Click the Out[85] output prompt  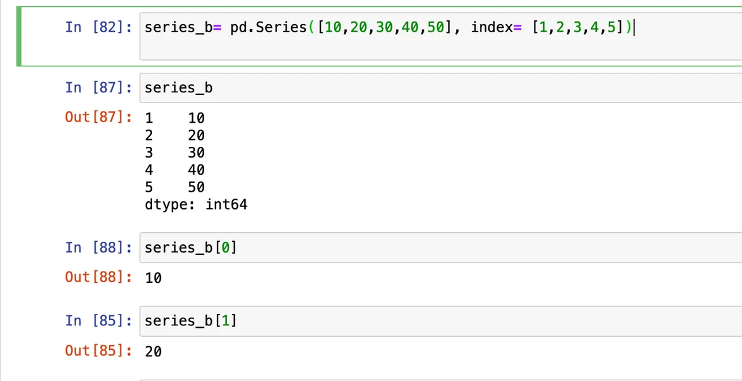(x=98, y=351)
